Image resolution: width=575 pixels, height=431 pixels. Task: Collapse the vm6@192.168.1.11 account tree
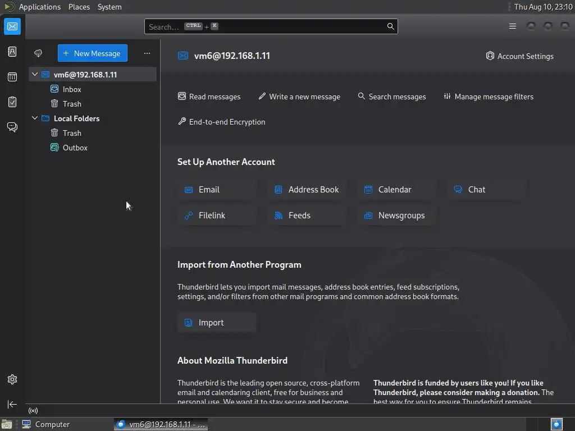pos(35,75)
